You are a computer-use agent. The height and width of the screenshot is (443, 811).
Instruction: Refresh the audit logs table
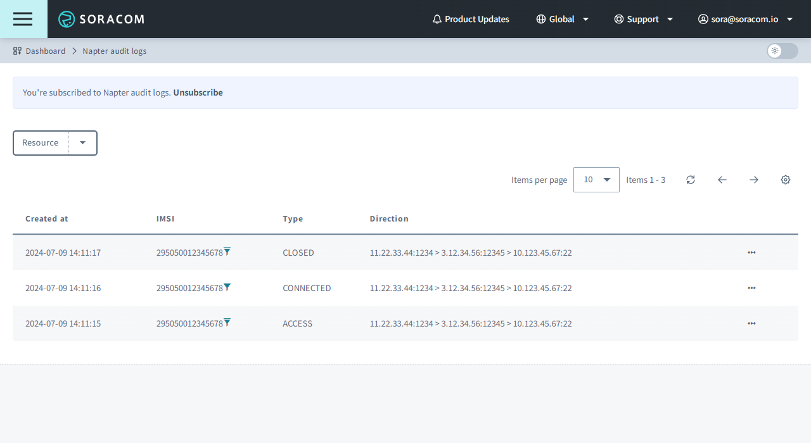(x=690, y=180)
